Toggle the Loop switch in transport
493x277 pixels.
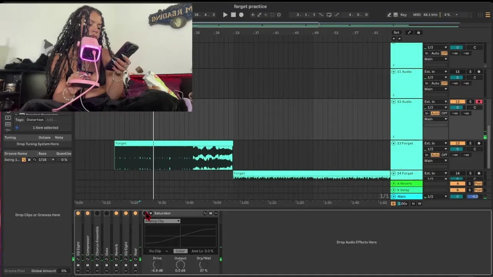329,15
